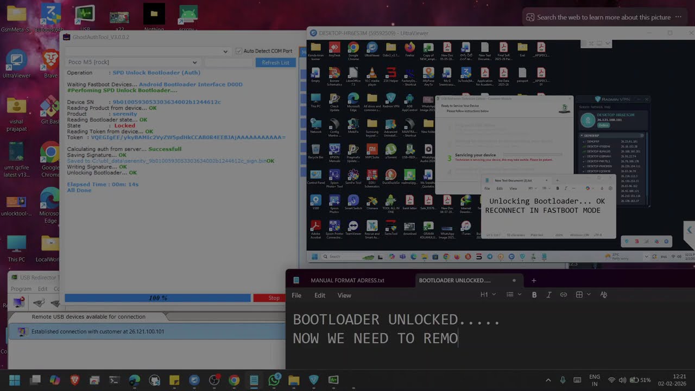The height and width of the screenshot is (391, 695).
Task: Open MiPCSuite icon on remote desktop
Action: (x=372, y=150)
